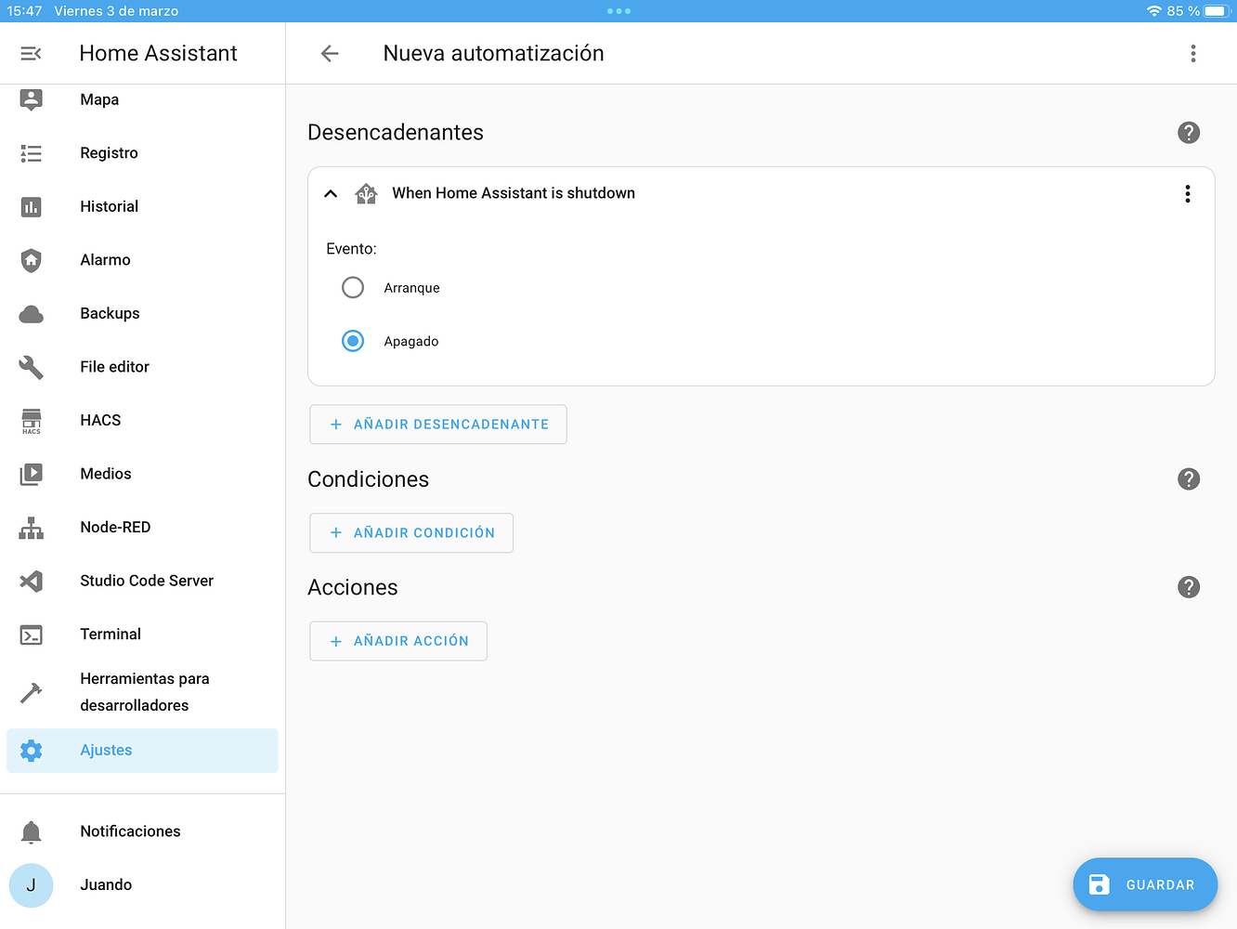Select the Registro list icon
1237x929 pixels.
click(x=31, y=152)
